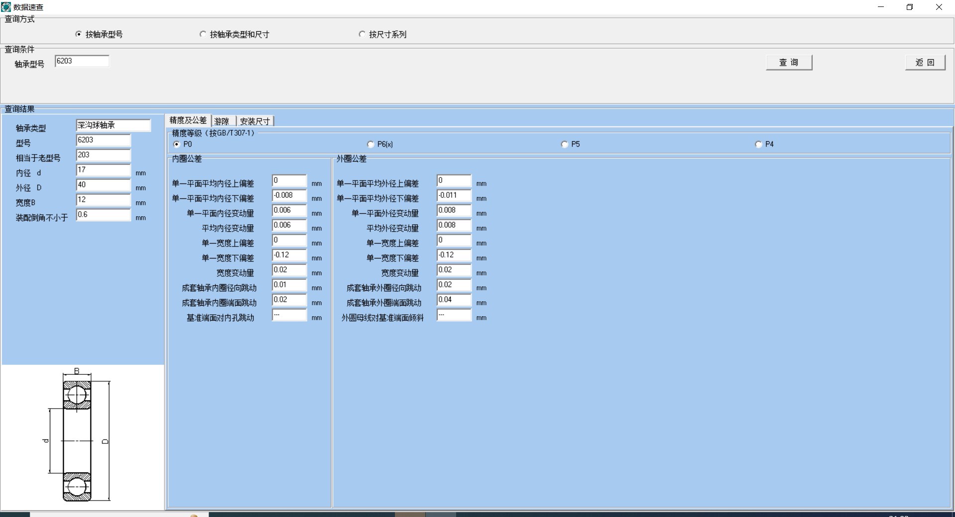Choose the P5 precision grade
Image resolution: width=955 pixels, height=517 pixels.
(x=565, y=144)
